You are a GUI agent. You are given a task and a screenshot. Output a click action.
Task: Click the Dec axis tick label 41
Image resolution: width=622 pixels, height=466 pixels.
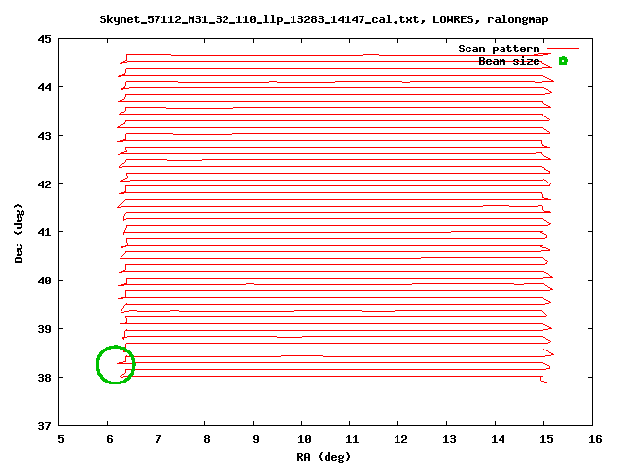(45, 232)
